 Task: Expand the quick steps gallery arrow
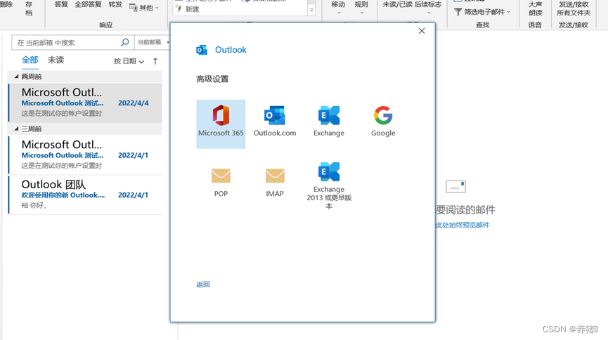tap(311, 11)
